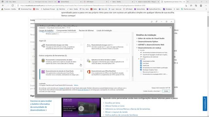Image resolution: width=209 pixels, height=117 pixels.
Task: Switch to Componentes individuais tab
Action: [x=66, y=31]
